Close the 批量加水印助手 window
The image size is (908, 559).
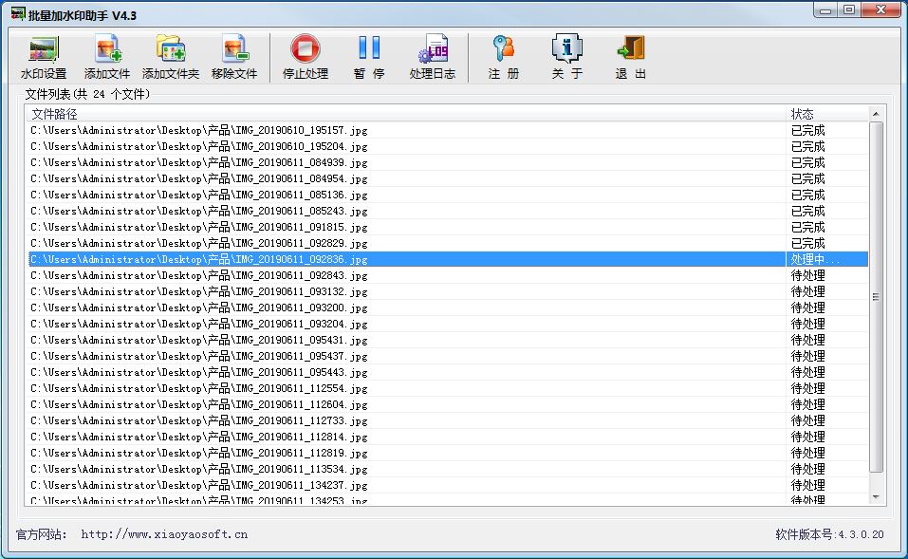[x=880, y=9]
